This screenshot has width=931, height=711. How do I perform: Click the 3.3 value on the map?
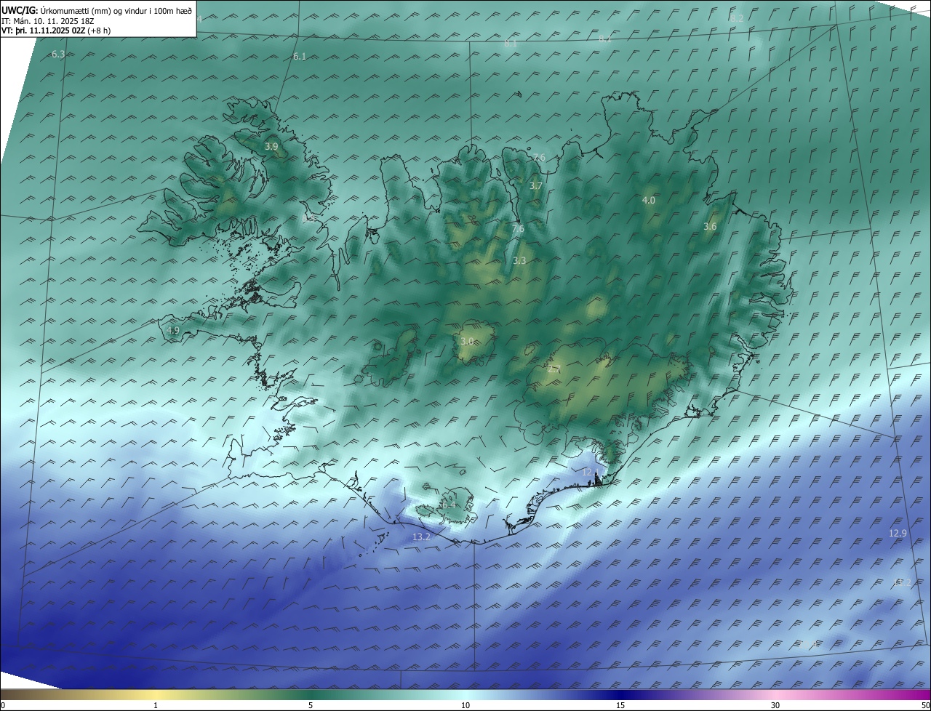519,260
